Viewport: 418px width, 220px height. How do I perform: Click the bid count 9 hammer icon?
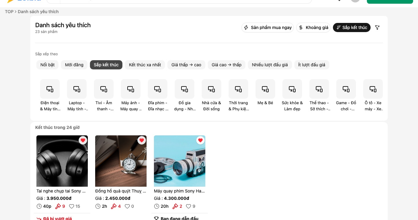click(x=58, y=206)
